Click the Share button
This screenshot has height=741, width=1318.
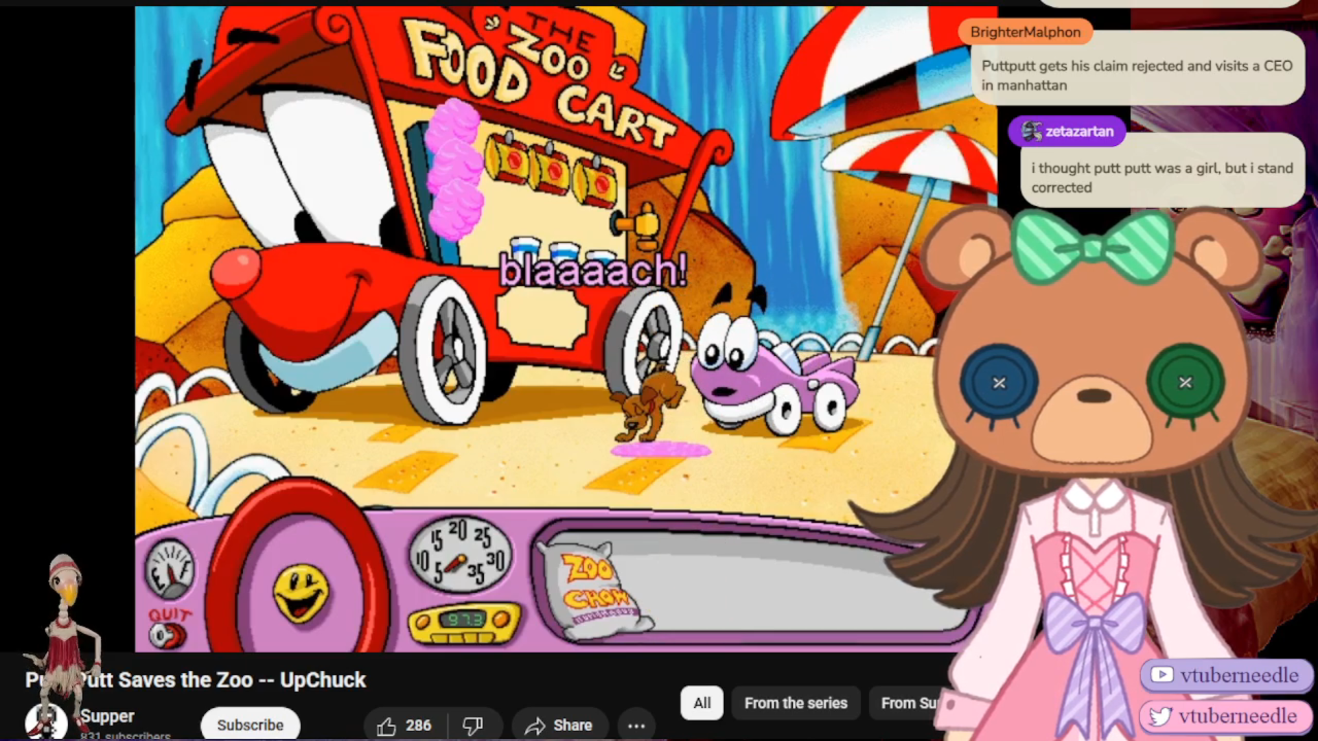click(559, 726)
